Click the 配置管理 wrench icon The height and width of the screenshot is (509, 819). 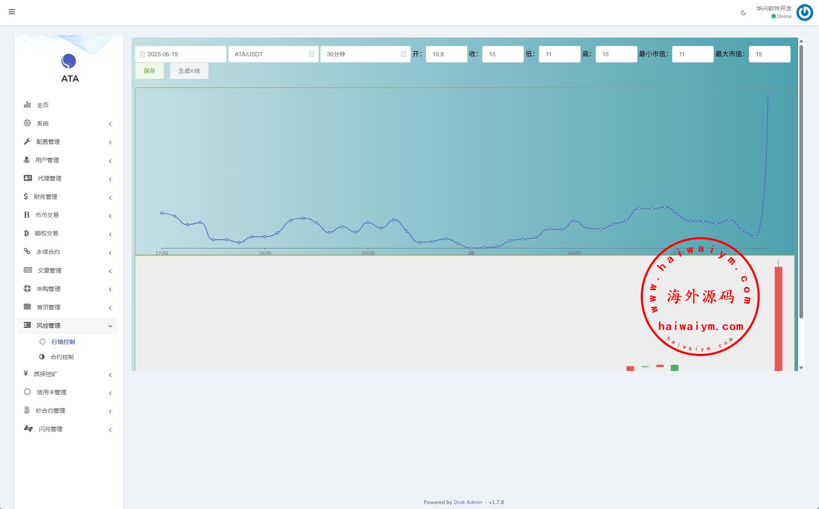pos(27,141)
